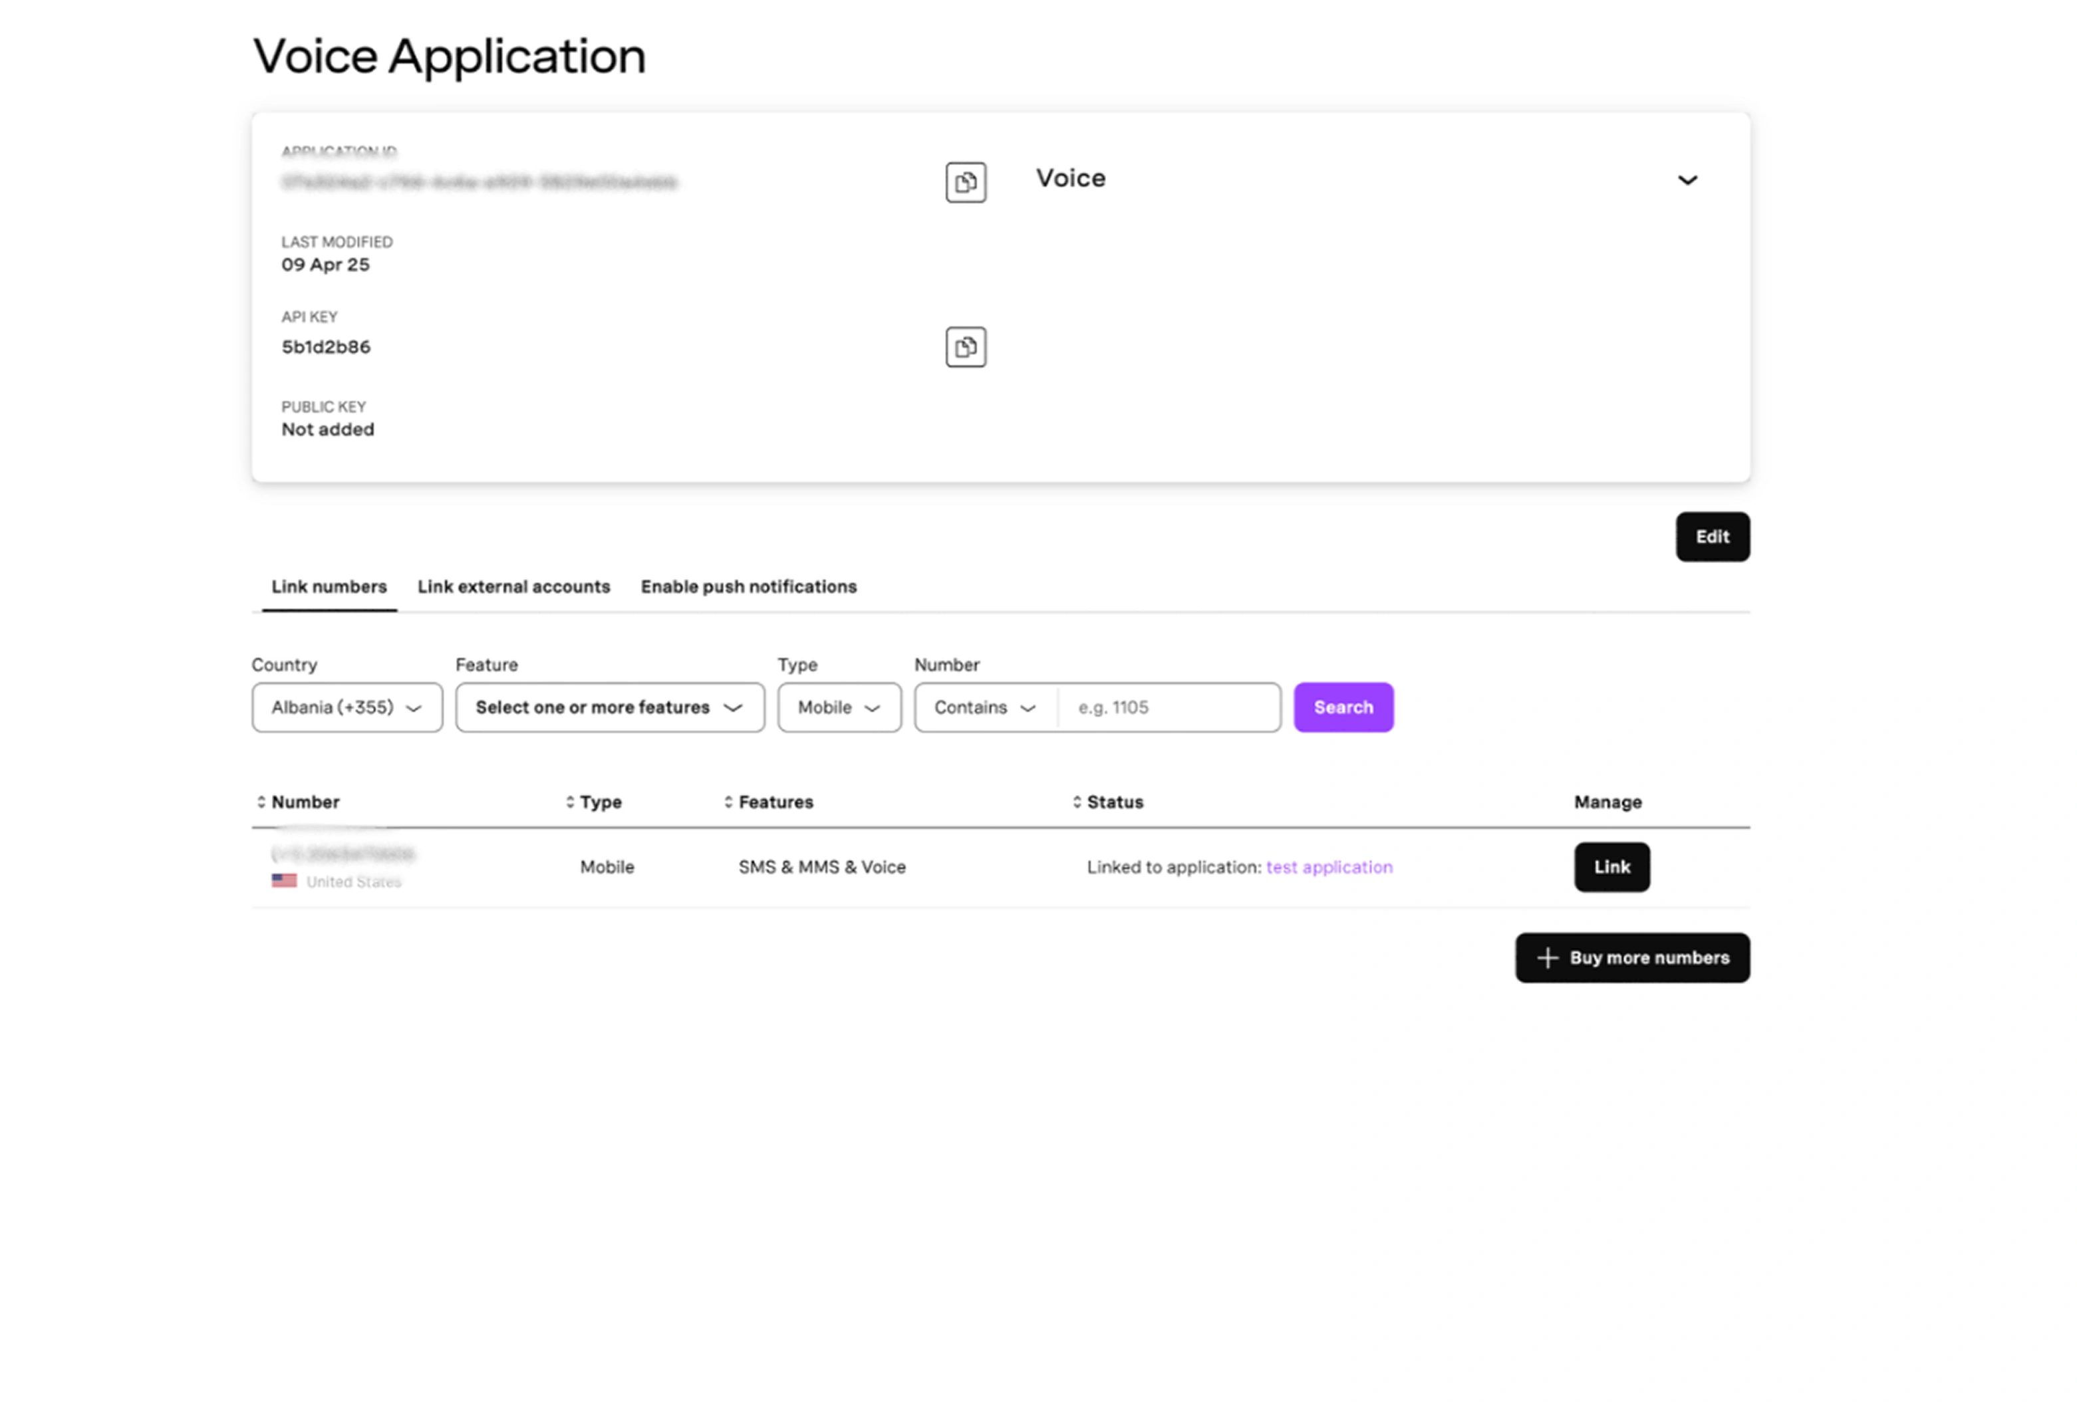Copy the Application ID to clipboard

pos(965,182)
